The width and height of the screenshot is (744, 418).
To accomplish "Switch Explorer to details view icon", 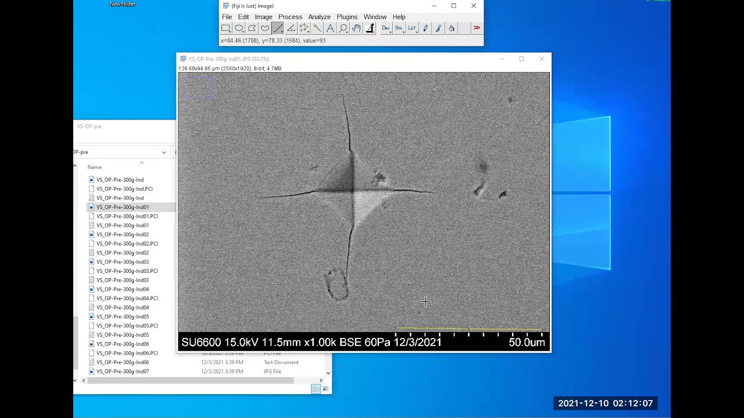I will pyautogui.click(x=316, y=389).
